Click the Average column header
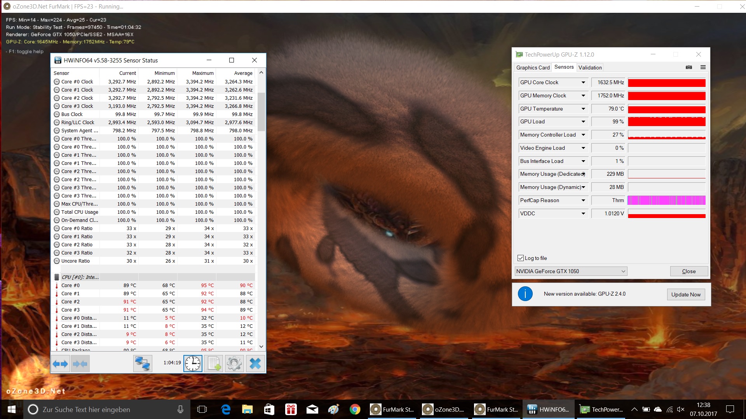 click(235, 73)
